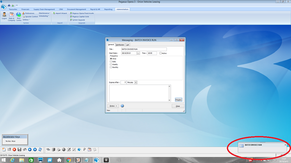This screenshot has width=291, height=163.
Task: Click the Save floppy disk toolbar icon
Action: tap(19, 149)
